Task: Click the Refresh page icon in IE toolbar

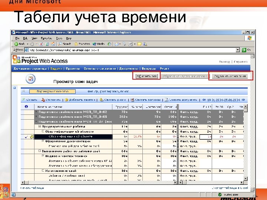Action: (47, 44)
